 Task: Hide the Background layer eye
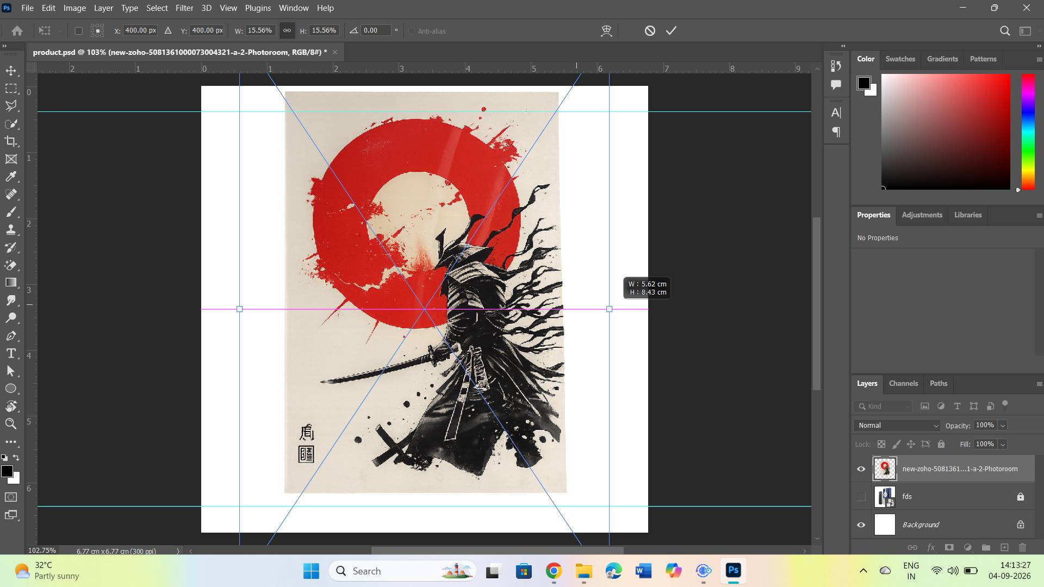pos(861,525)
